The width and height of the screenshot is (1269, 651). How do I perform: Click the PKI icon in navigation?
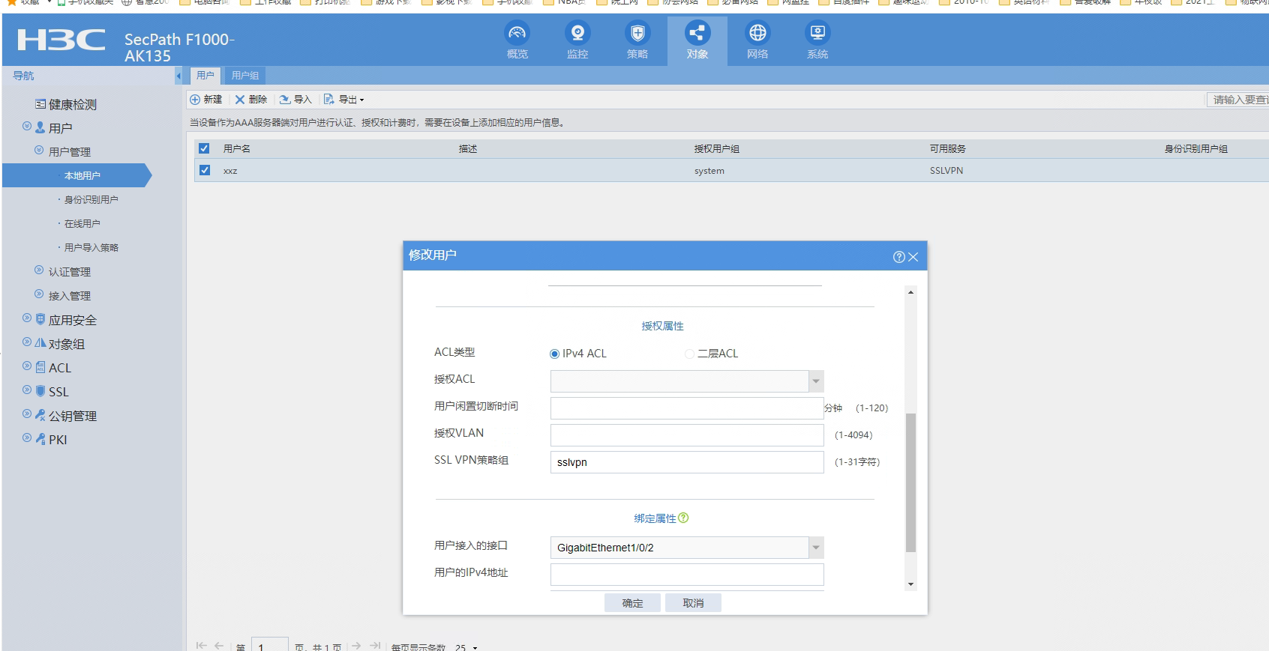40,439
